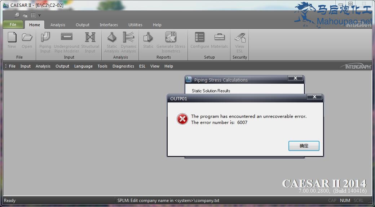Open Output in the classic menu bar
Viewport: 375px width, 207px height.
[x=62, y=66]
